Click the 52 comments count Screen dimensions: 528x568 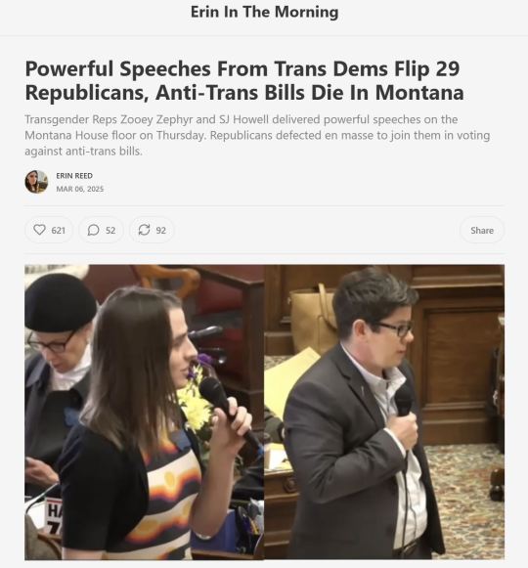coord(110,231)
